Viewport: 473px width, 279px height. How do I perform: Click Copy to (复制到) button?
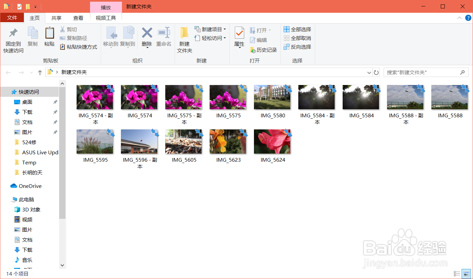(128, 37)
